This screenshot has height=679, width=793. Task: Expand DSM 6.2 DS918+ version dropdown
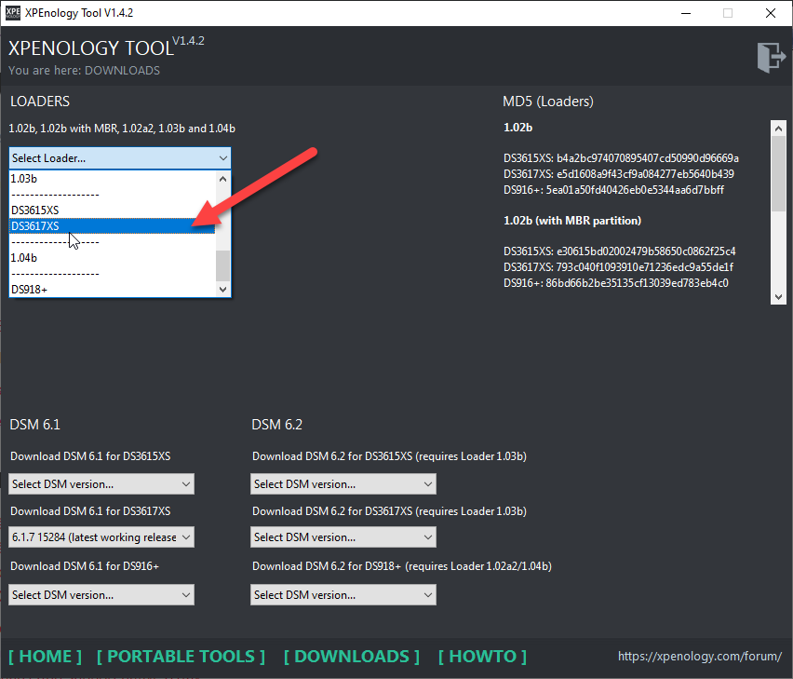[343, 595]
